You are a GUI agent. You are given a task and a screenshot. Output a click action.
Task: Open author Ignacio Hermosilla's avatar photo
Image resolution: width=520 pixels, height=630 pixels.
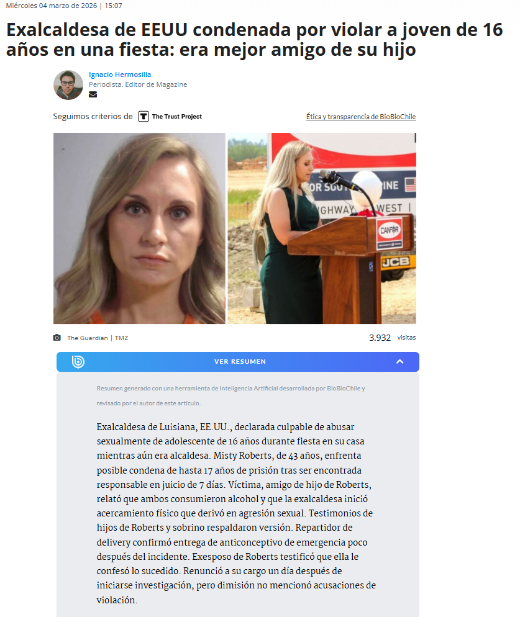click(68, 85)
